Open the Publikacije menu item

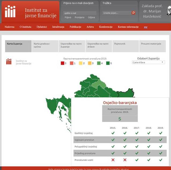point(76,27)
